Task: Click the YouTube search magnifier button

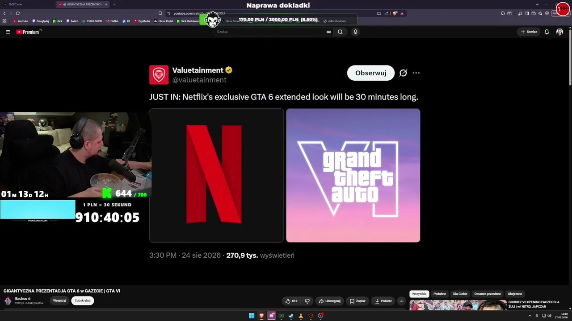Action: tap(340, 32)
